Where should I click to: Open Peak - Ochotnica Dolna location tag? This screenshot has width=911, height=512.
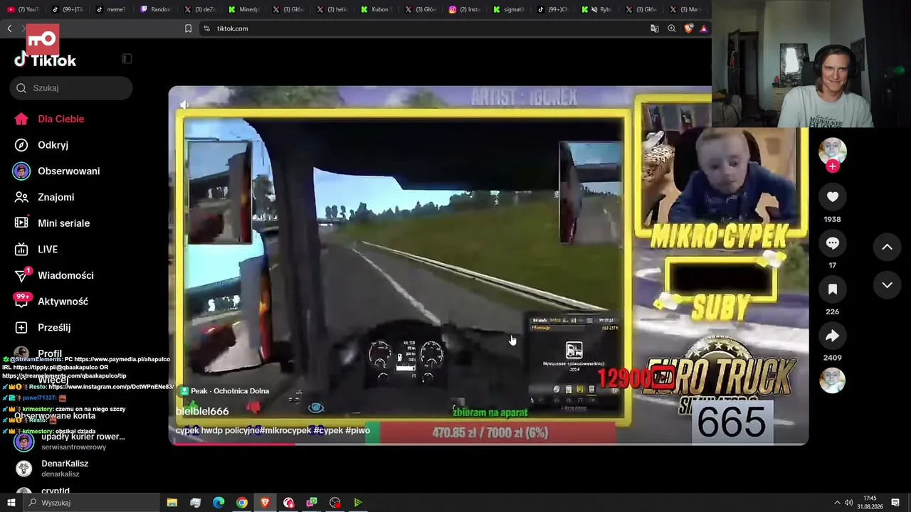[x=224, y=391]
